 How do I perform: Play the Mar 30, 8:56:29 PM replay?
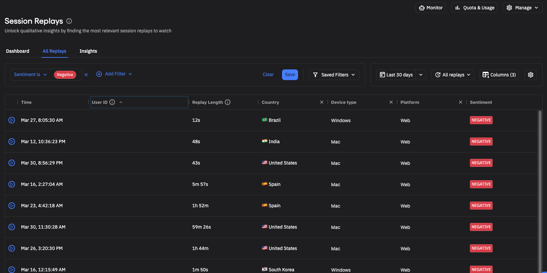(x=12, y=163)
